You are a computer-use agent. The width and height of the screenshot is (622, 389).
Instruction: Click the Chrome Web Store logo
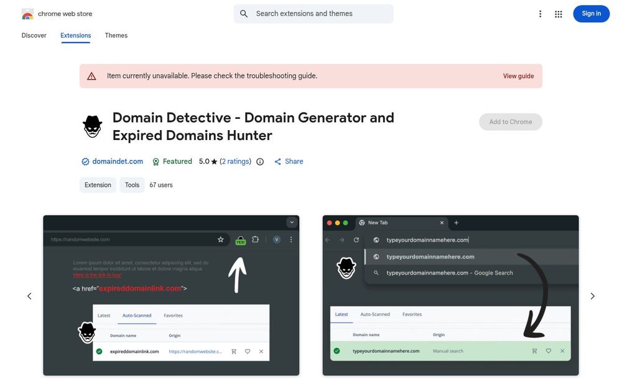28,14
